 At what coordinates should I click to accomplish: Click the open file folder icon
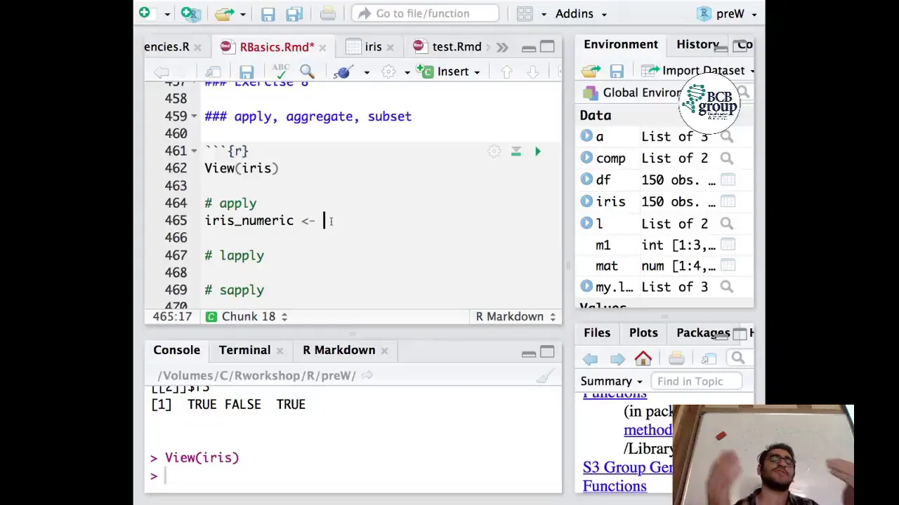pos(224,13)
